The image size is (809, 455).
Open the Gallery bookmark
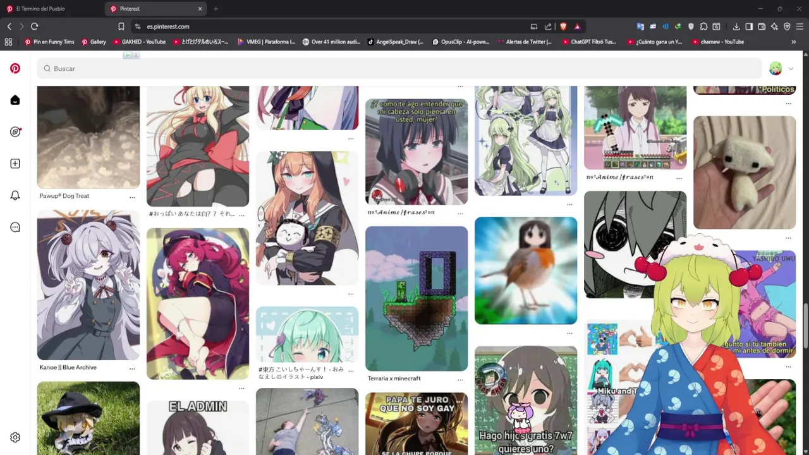pos(94,42)
